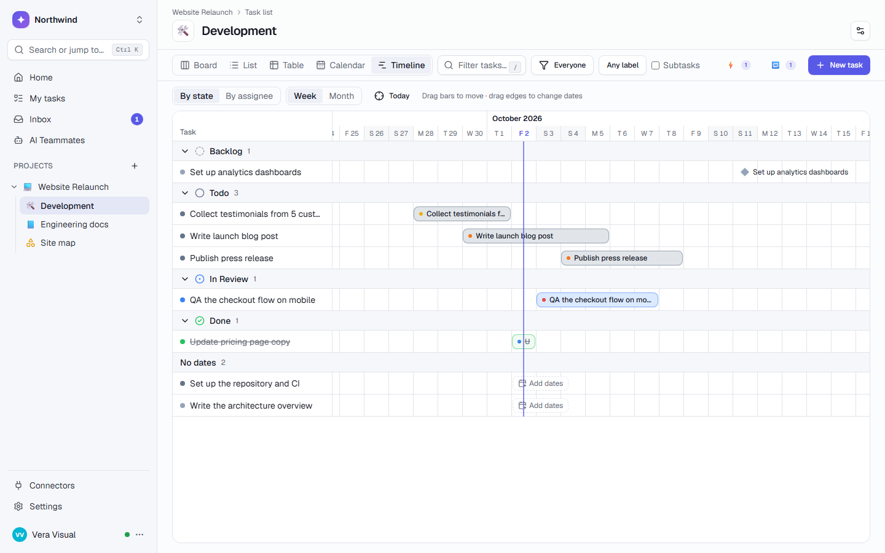The width and height of the screenshot is (885, 553).
Task: Open Write launch blog post task row
Action: 253,236
